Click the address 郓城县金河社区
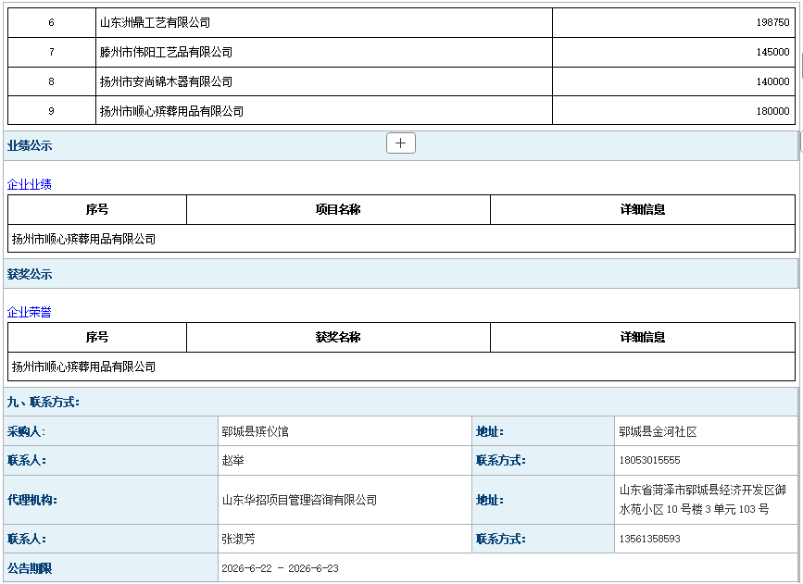803x584 pixels. [x=658, y=431]
